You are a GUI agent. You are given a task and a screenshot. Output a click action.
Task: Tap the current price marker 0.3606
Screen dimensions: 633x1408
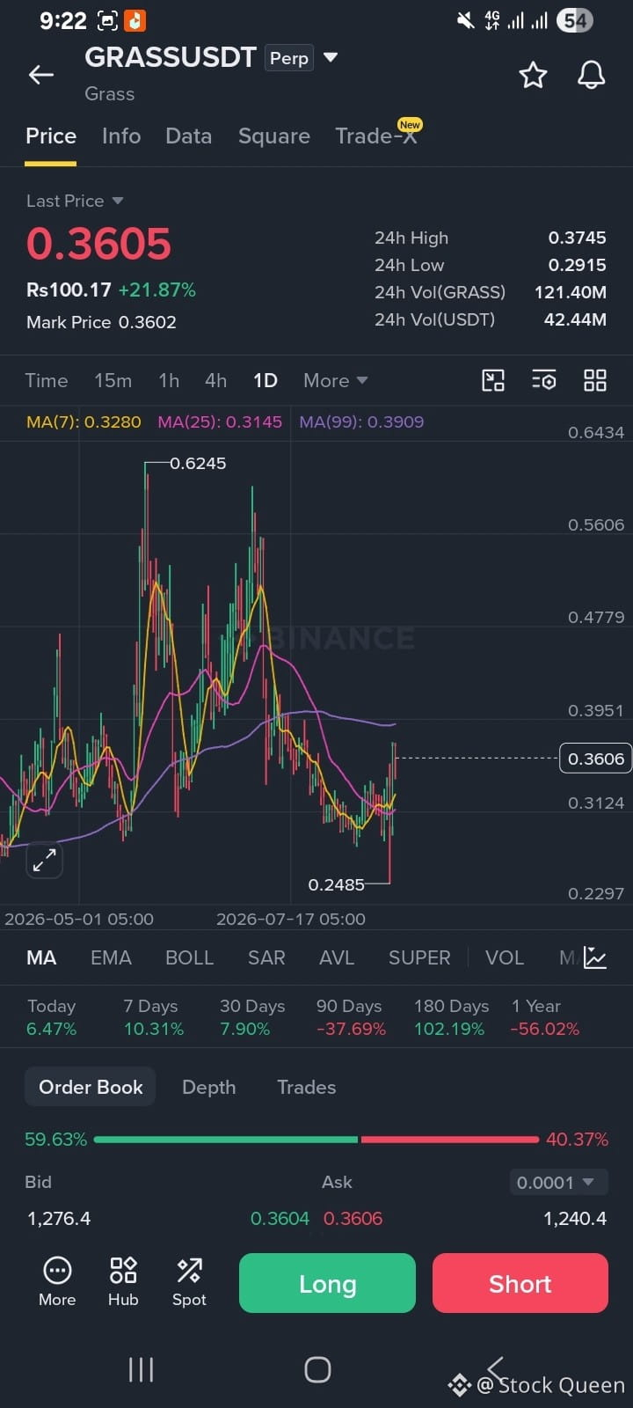pos(595,759)
